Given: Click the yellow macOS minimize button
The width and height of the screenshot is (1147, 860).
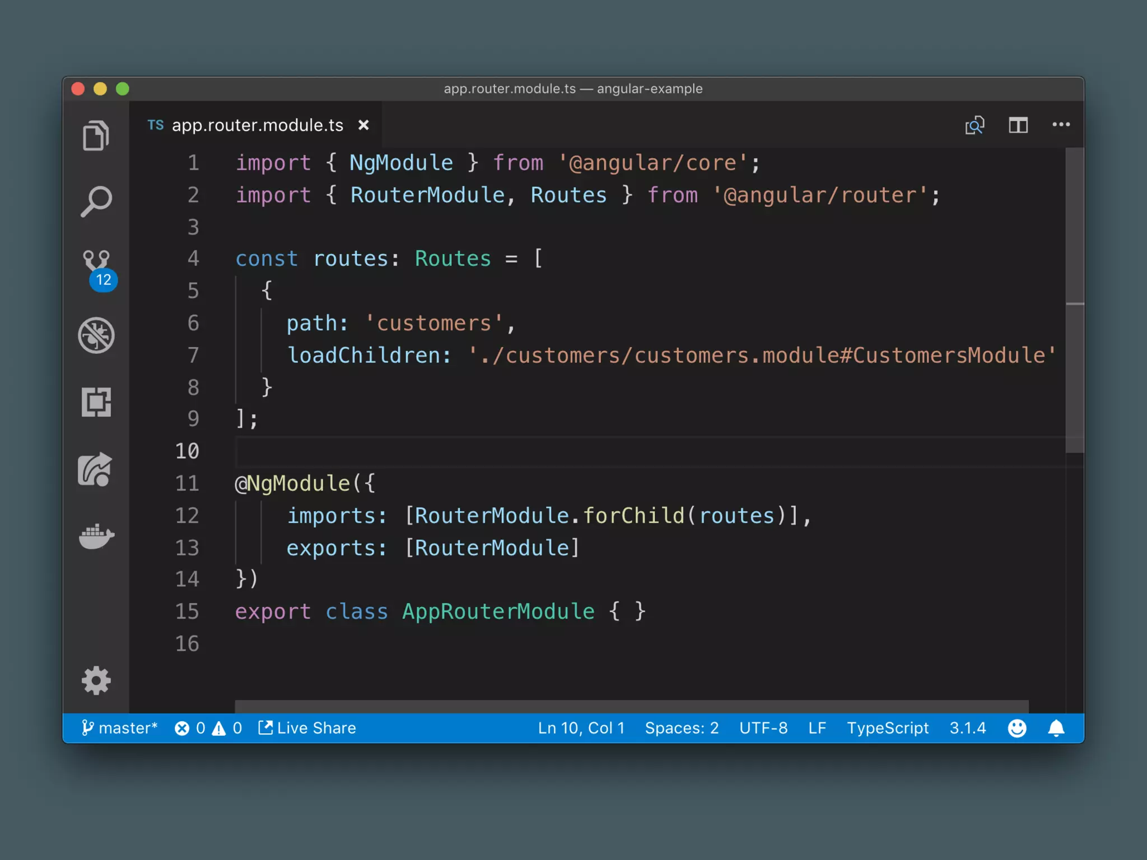Looking at the screenshot, I should 100,89.
